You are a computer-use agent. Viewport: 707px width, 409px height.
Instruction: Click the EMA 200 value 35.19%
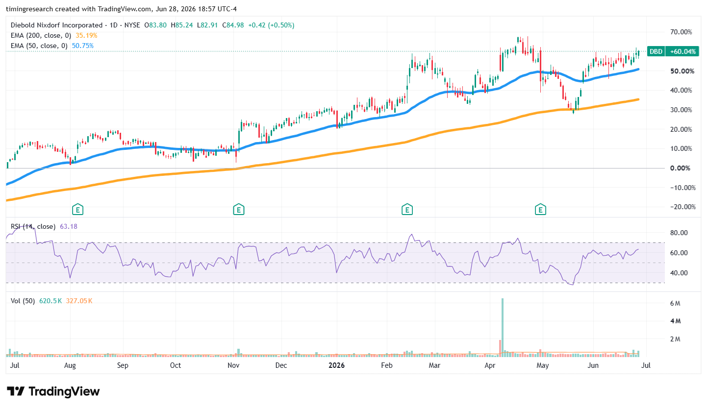[x=86, y=35]
